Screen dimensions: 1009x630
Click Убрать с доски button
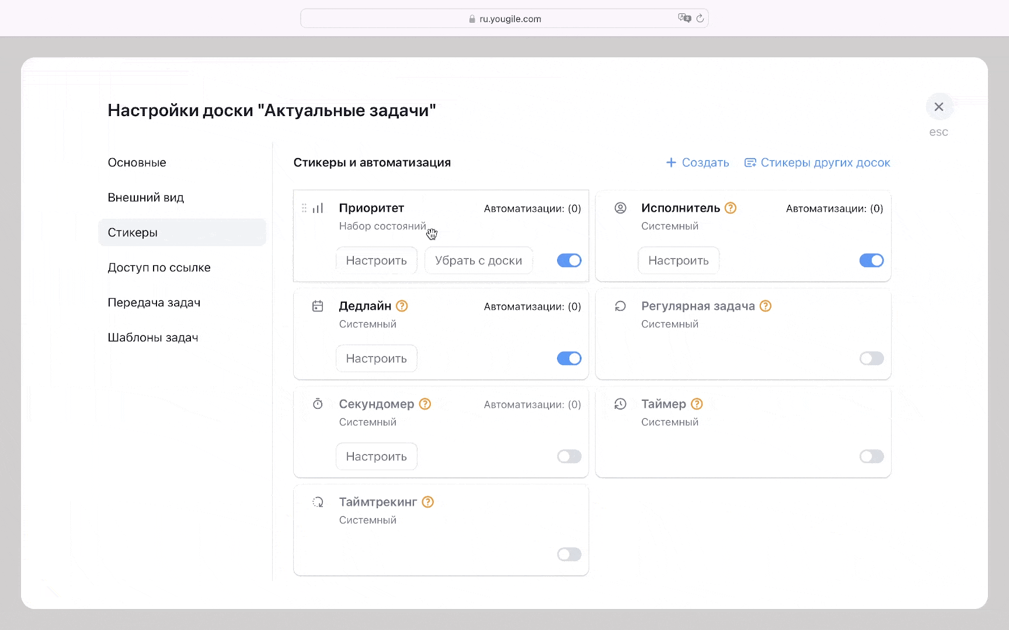[x=478, y=261]
